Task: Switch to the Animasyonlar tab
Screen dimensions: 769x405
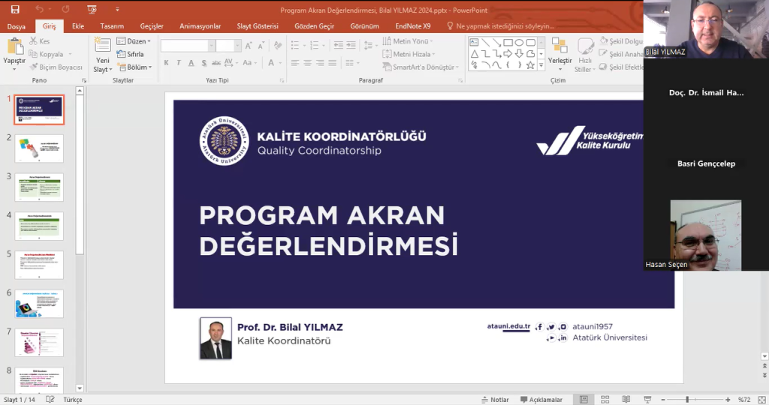Action: click(x=200, y=26)
